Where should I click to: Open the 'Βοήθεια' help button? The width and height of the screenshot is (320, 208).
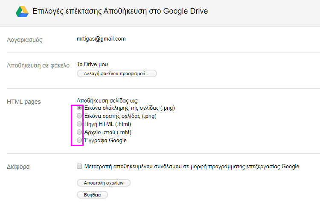tap(92, 195)
